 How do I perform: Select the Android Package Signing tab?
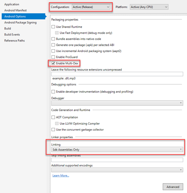click(x=20, y=22)
